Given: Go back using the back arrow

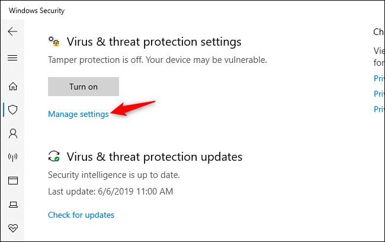Looking at the screenshot, I should [12, 31].
